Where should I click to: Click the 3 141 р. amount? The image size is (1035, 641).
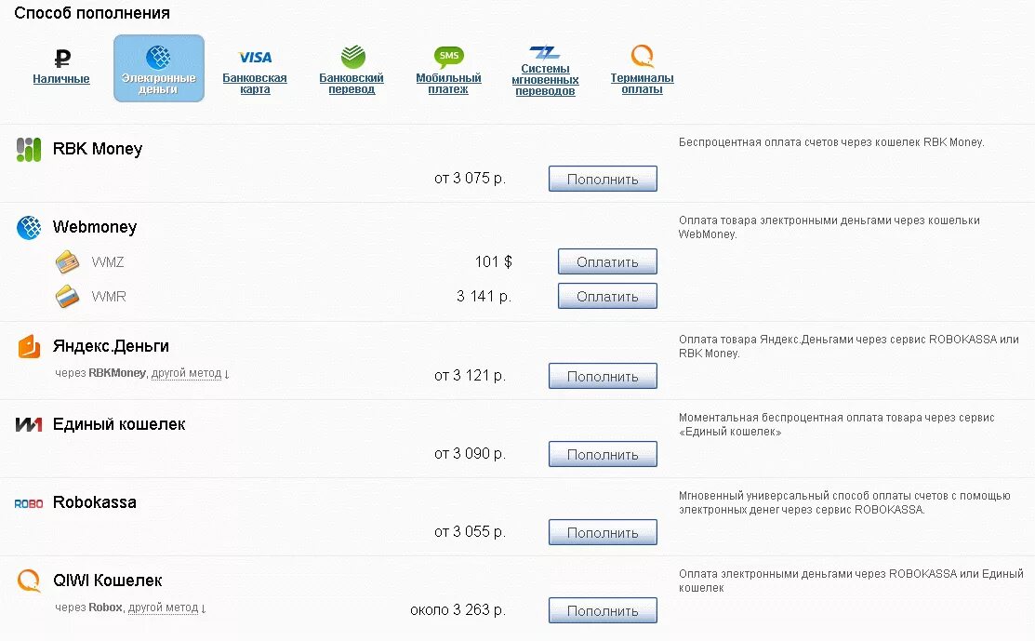click(484, 297)
